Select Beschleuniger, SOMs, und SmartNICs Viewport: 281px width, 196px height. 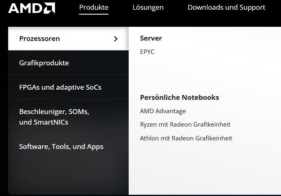click(68, 117)
